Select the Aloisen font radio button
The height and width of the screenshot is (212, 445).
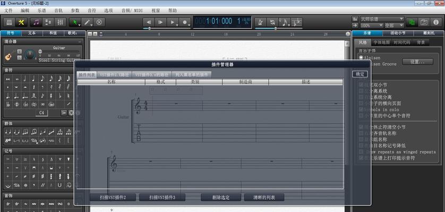(x=361, y=58)
